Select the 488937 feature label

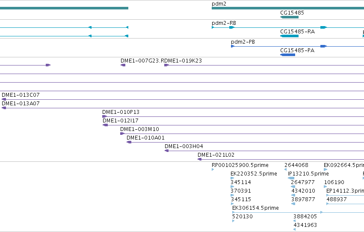(x=337, y=200)
